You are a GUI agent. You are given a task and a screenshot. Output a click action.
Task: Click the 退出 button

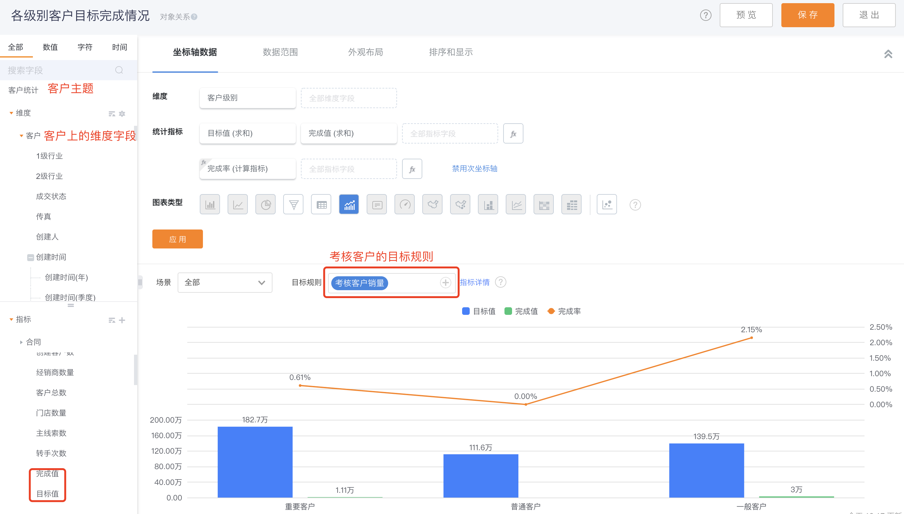(869, 15)
